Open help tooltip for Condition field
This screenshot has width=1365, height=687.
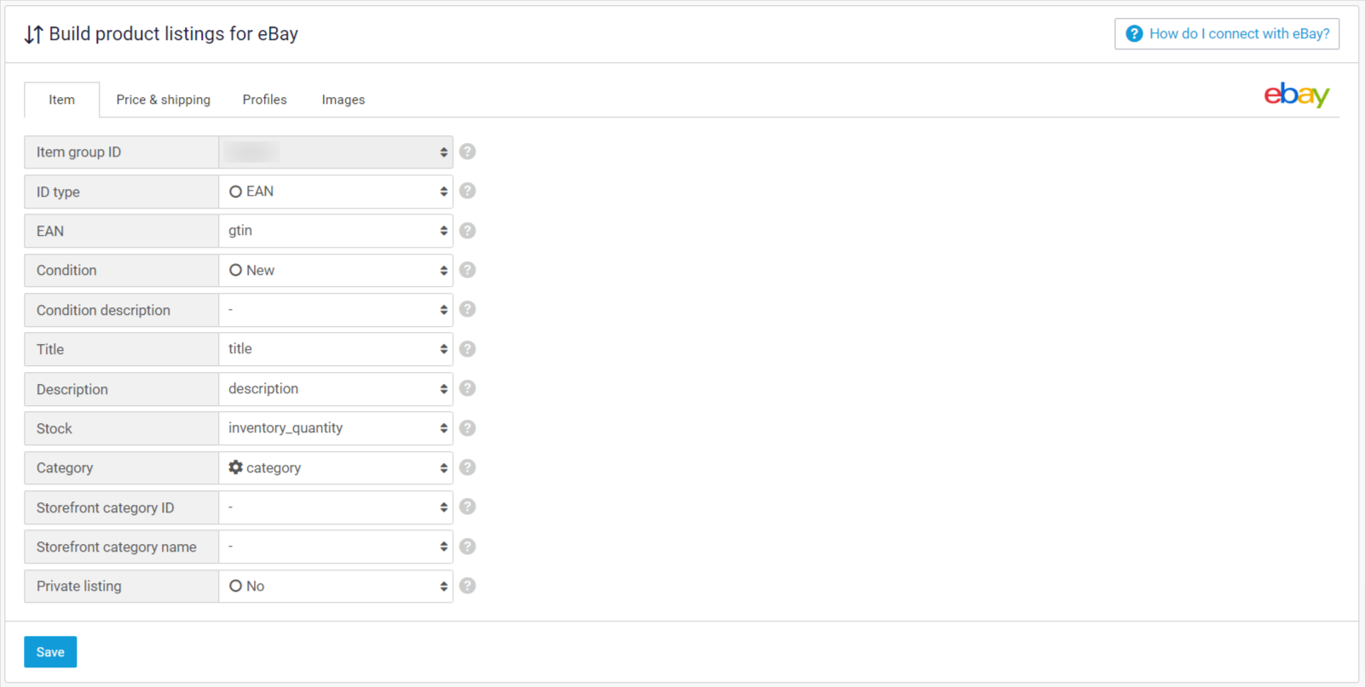point(468,270)
